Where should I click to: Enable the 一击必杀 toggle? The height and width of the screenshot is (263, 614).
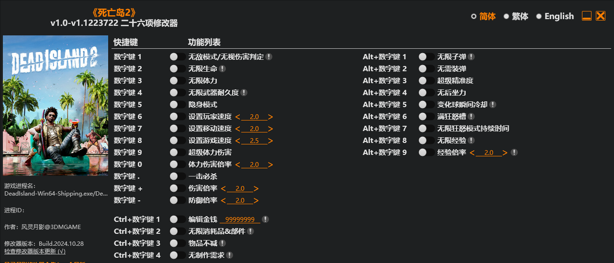point(178,176)
